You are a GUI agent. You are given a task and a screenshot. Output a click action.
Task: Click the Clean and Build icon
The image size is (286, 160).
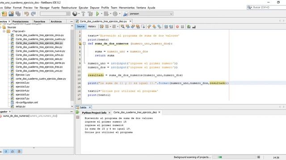tap(90, 14)
